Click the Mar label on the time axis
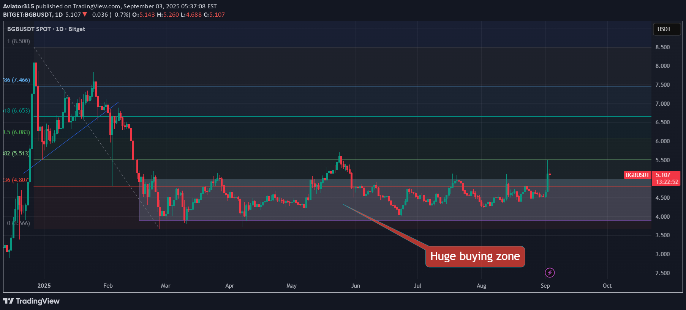This screenshot has width=686, height=310. 166,286
